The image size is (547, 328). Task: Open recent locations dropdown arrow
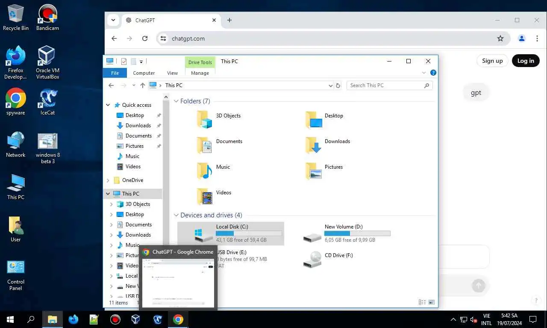coord(134,85)
